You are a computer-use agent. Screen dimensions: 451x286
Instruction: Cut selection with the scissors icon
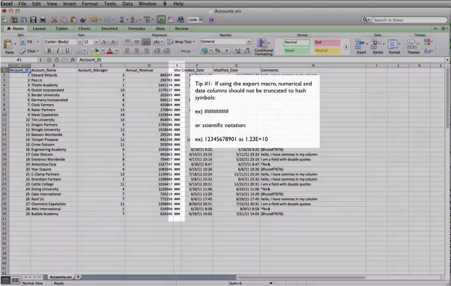[x=54, y=20]
